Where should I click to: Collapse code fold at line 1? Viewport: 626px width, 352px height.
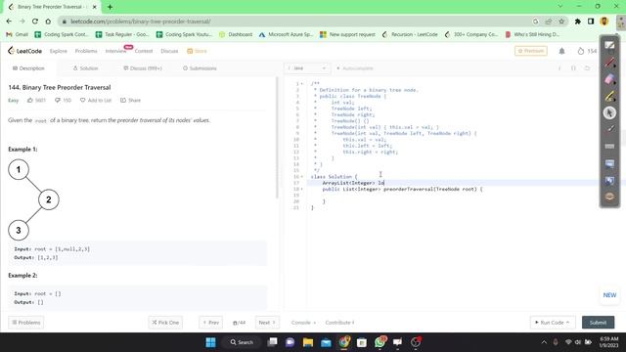pyautogui.click(x=302, y=84)
